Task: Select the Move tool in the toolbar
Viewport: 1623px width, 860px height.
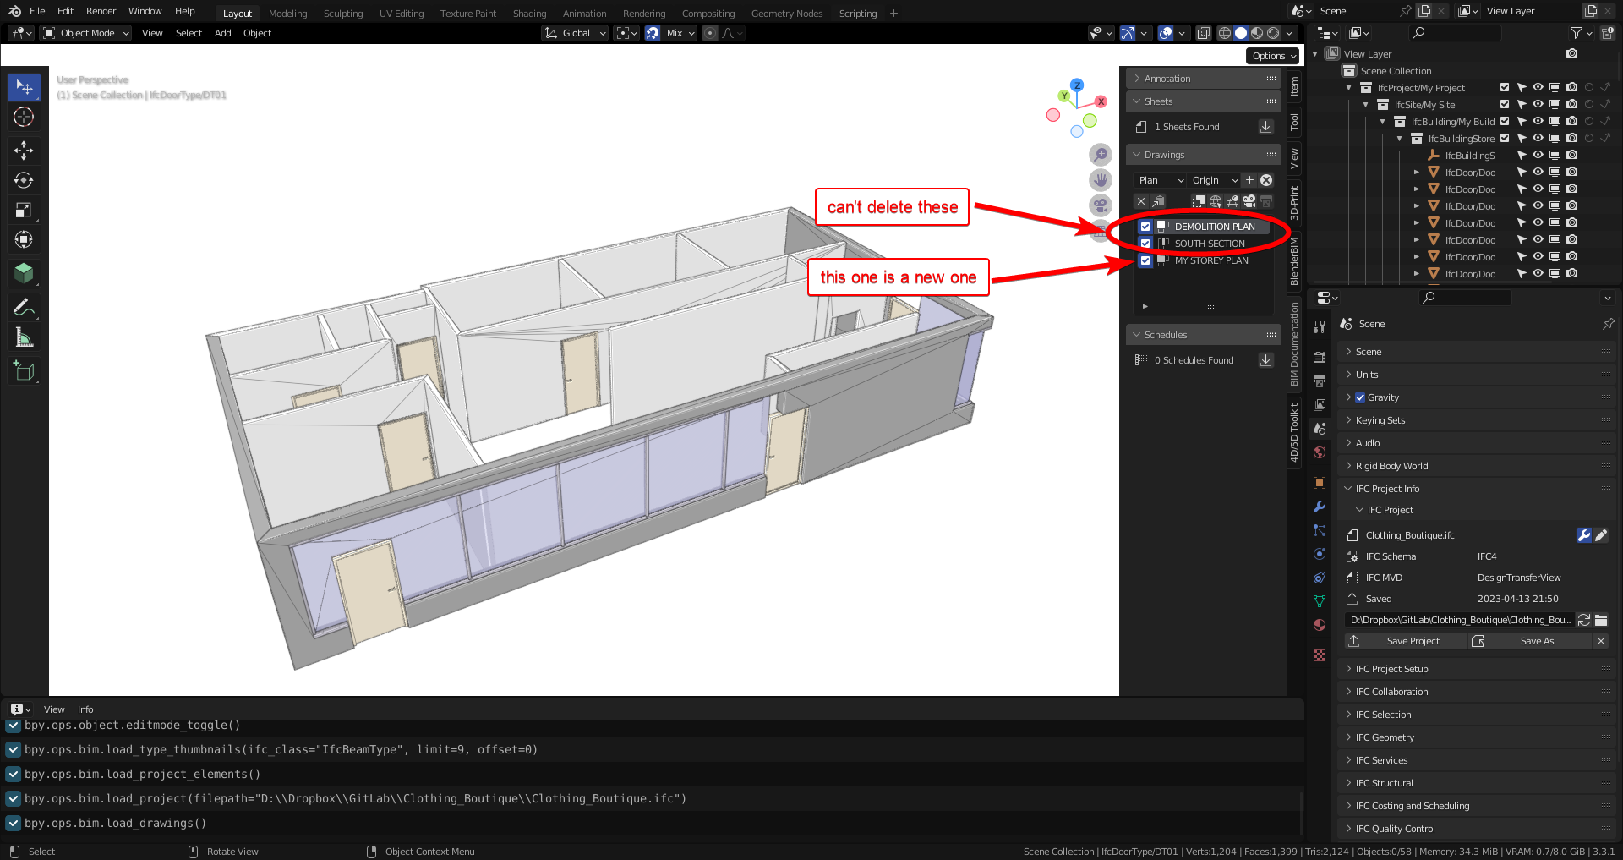Action: point(24,150)
